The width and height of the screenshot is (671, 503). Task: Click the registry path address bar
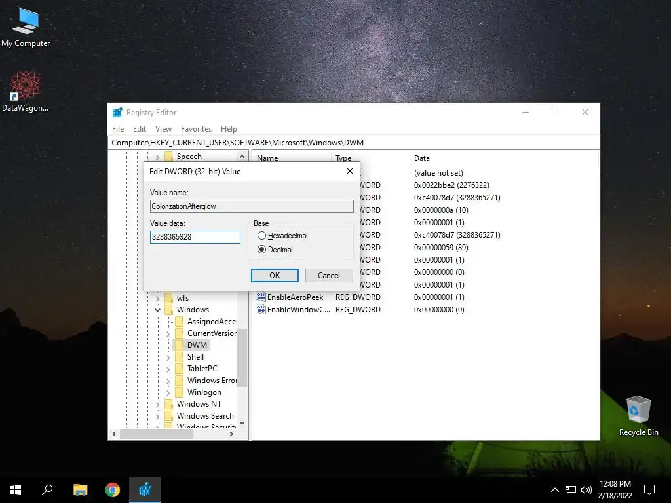click(353, 143)
